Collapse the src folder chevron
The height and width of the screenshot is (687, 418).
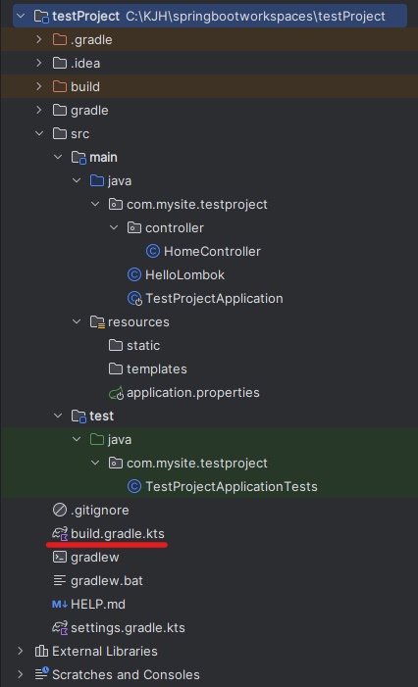click(x=39, y=133)
